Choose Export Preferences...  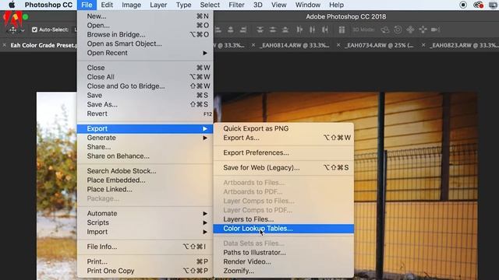pos(284,152)
